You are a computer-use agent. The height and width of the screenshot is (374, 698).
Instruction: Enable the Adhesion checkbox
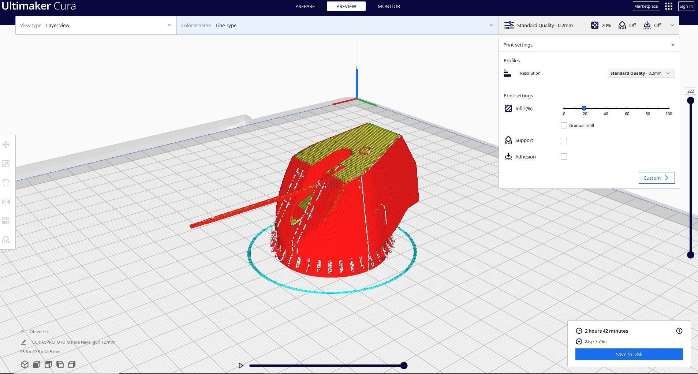pos(564,157)
